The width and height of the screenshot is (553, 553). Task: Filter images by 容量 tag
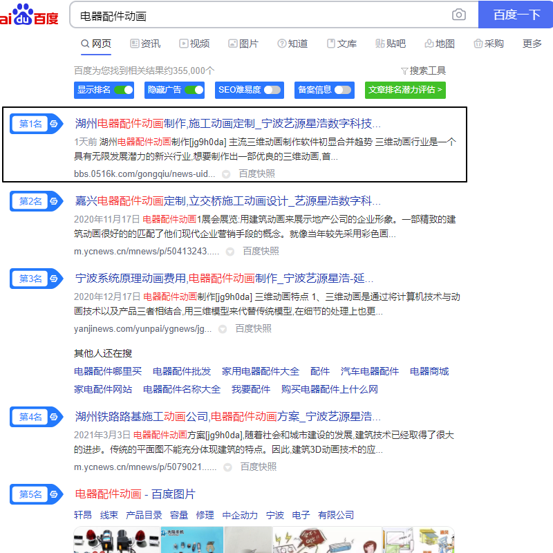(179, 515)
